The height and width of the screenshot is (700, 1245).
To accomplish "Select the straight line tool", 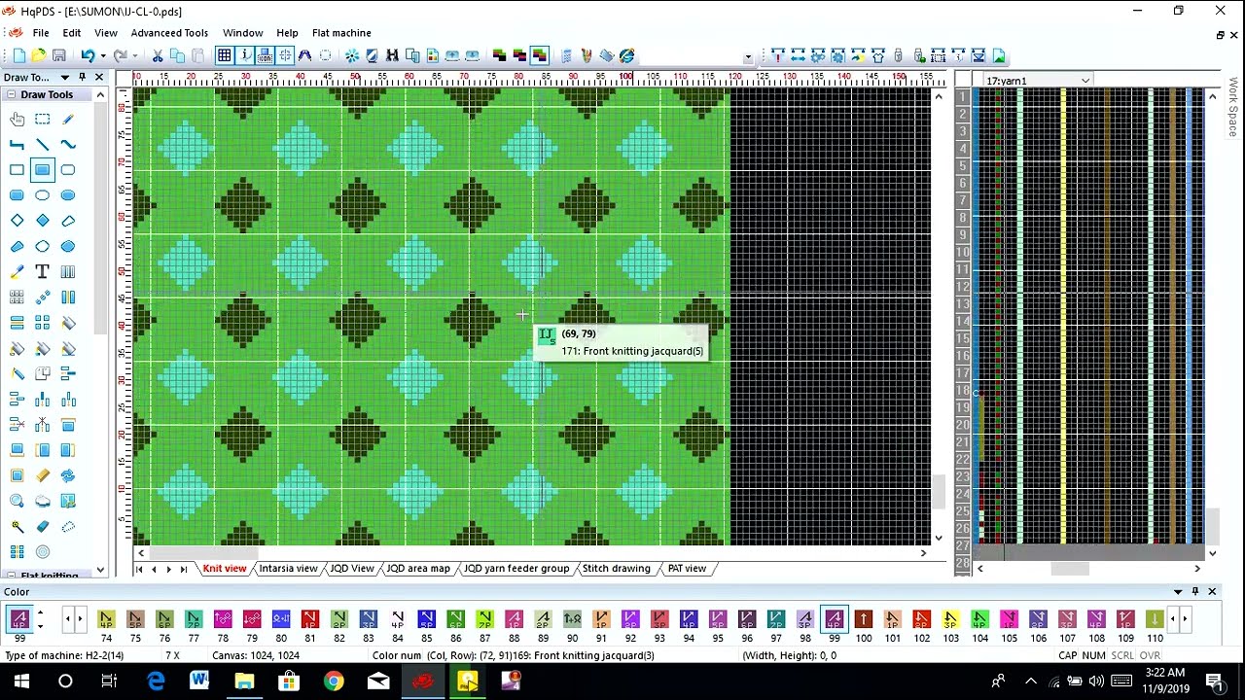I will (x=42, y=145).
